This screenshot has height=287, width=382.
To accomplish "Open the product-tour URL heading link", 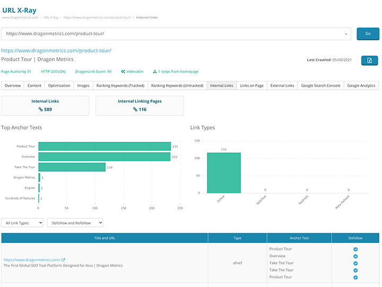I will coord(56,50).
